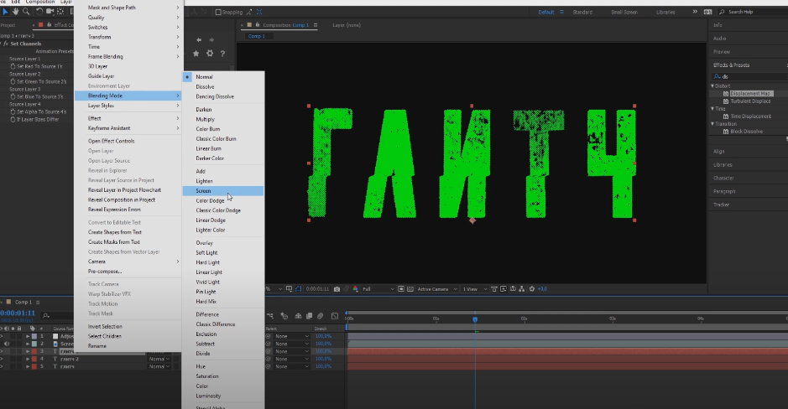Viewport: 788px width, 409px height.
Task: Open the composition mini-flowchart timeline icon
Action: pos(270,316)
